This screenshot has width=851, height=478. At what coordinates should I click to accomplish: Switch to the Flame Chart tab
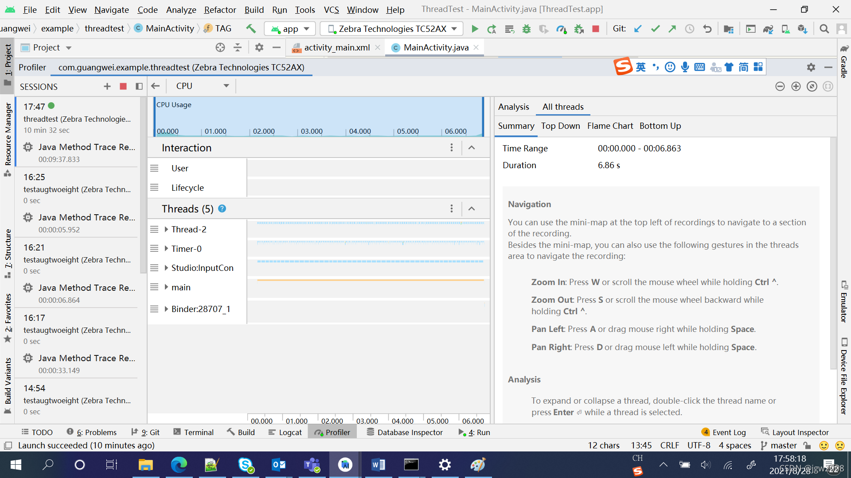pyautogui.click(x=610, y=126)
